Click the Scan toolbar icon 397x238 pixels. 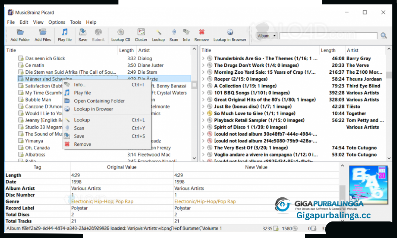coord(174,32)
